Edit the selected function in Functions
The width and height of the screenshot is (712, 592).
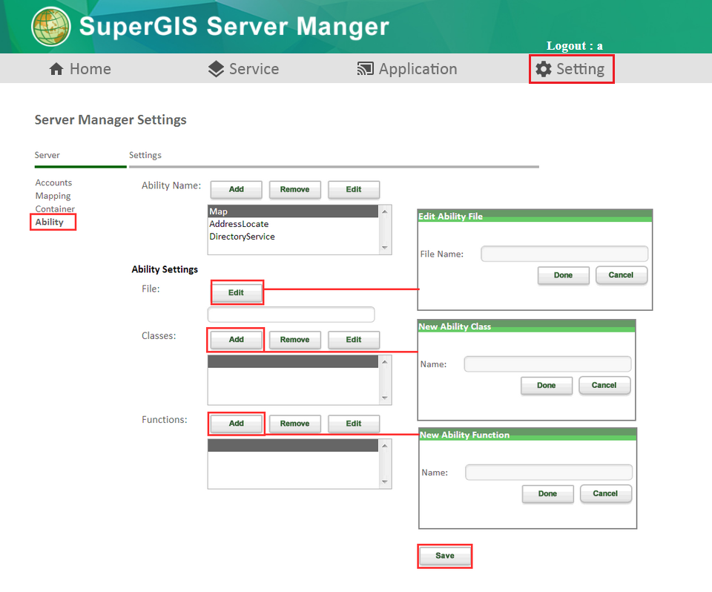[x=354, y=424]
